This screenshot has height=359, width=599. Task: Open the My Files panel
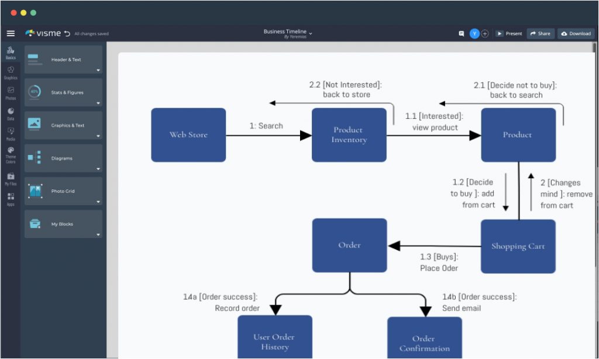[x=11, y=179]
